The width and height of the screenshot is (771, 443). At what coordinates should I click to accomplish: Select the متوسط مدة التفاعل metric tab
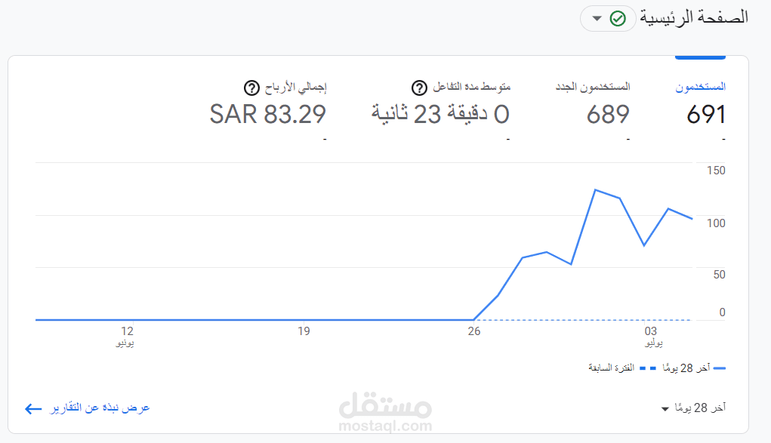pyautogui.click(x=471, y=87)
